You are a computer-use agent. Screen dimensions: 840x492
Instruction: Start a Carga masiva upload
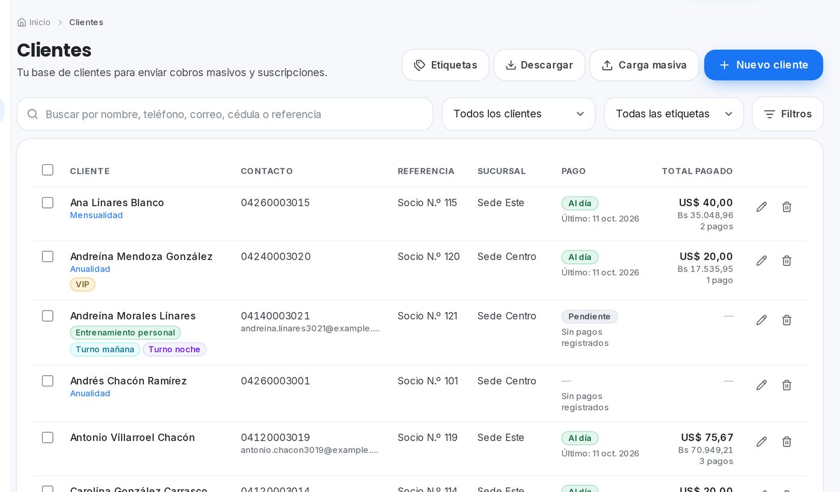tap(644, 65)
